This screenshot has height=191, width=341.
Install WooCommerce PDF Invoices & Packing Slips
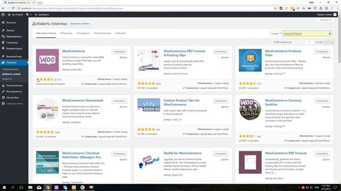(221, 51)
